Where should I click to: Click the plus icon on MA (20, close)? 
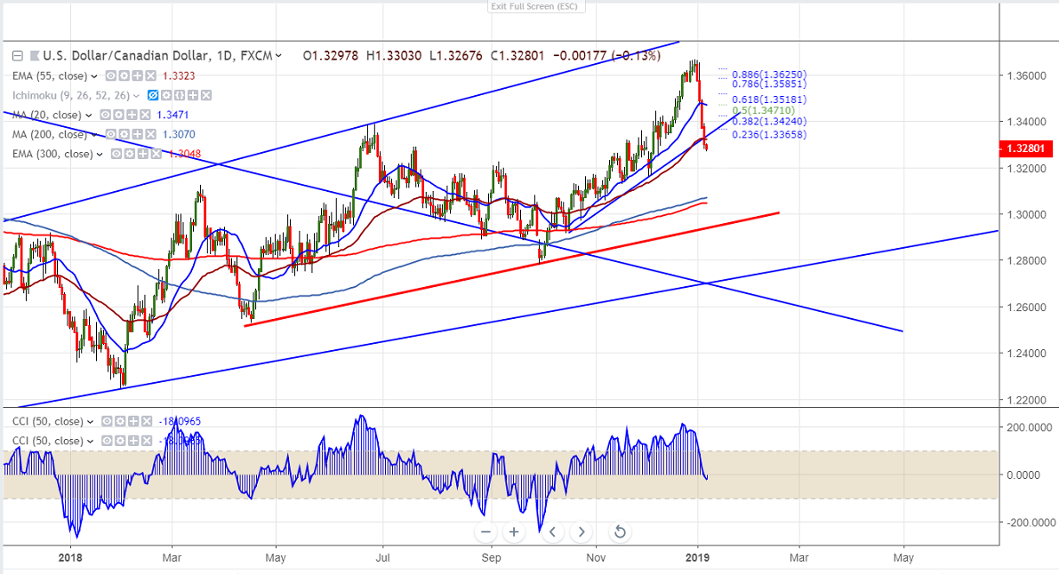pyautogui.click(x=132, y=115)
